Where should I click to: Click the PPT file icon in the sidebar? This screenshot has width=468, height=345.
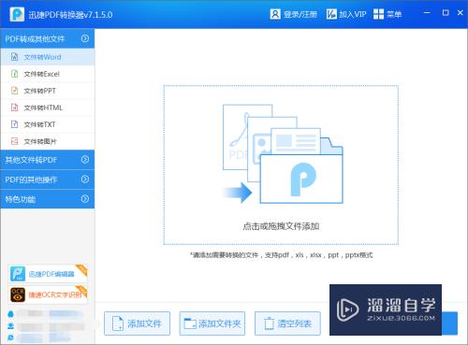(x=14, y=91)
